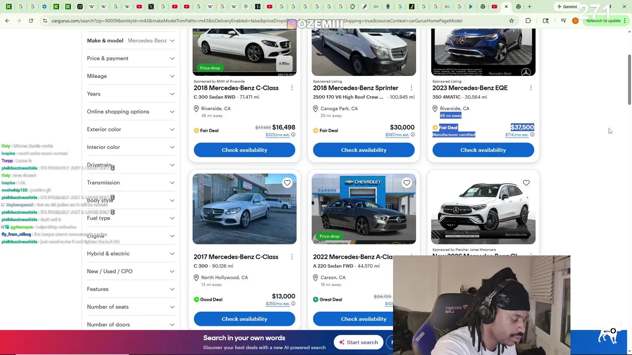
Task: Open the $255/mo est. payment link
Action: (x=277, y=304)
